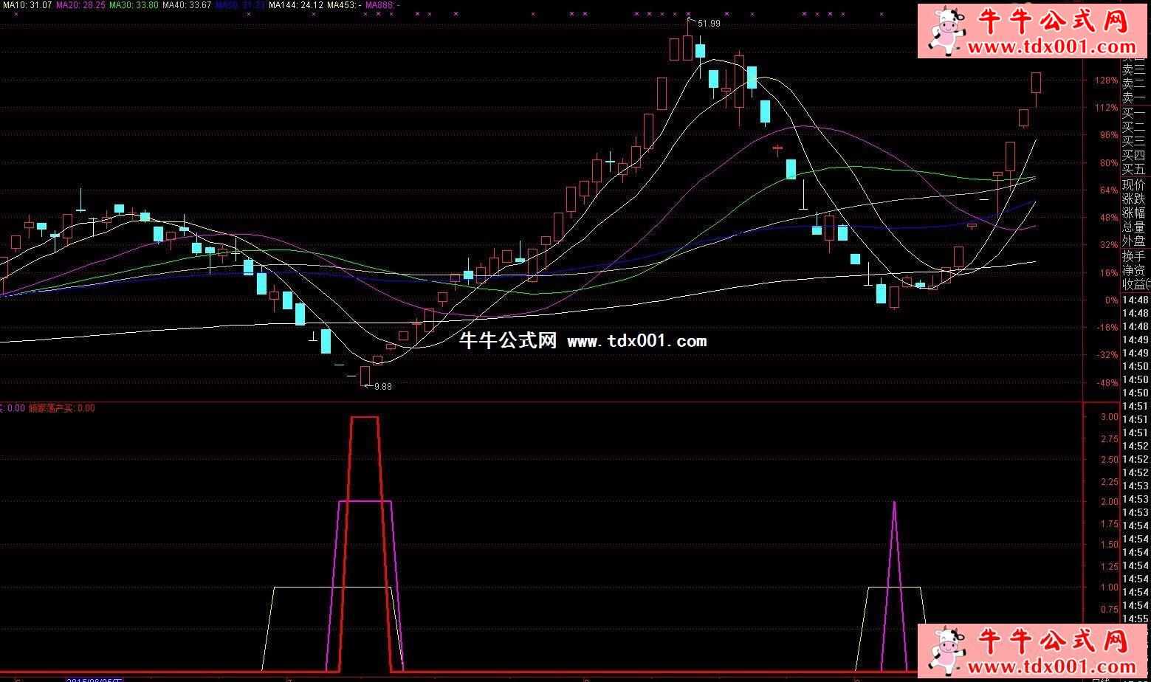Click the tall red spike peak in indicator

[364, 418]
